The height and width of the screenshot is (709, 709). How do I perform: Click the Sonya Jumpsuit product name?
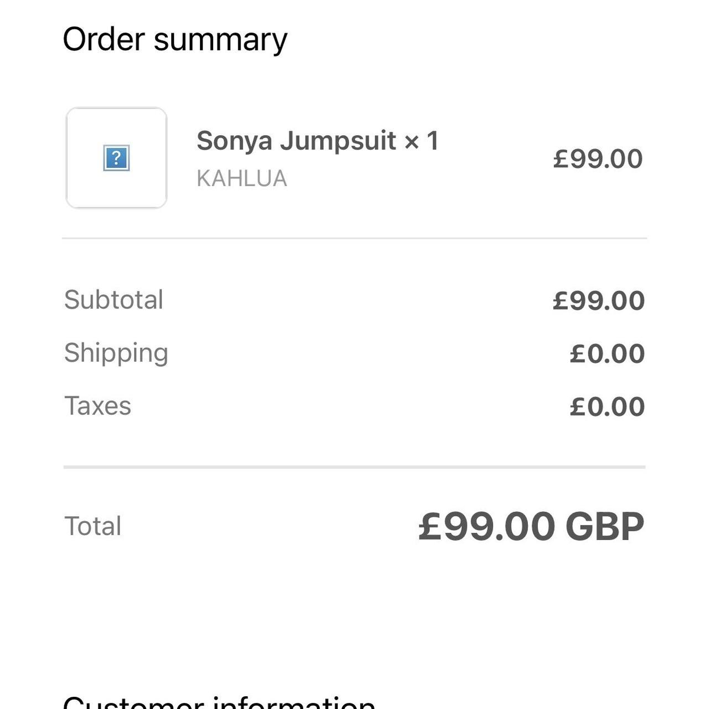[296, 141]
